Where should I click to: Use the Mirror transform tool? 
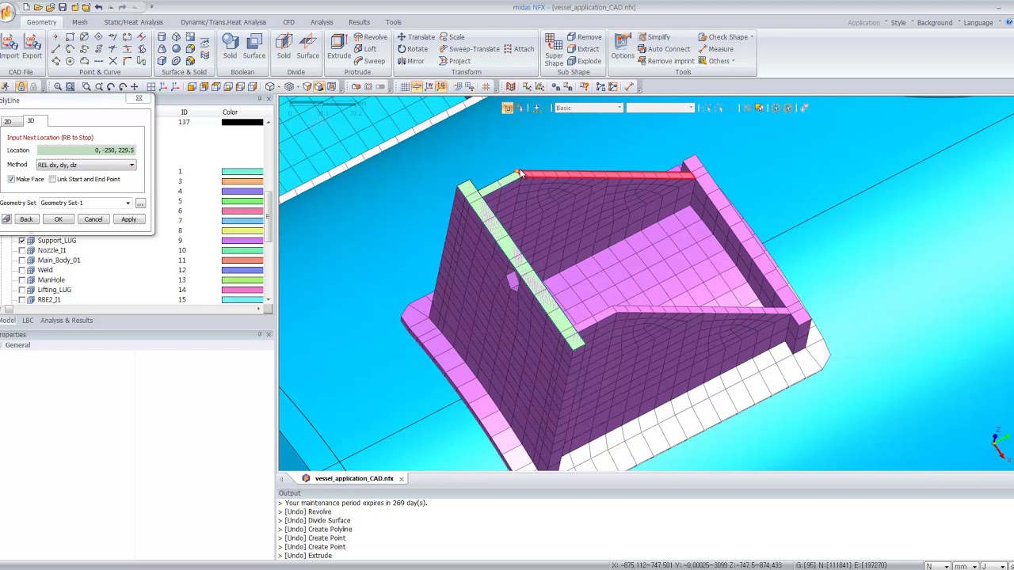(410, 61)
